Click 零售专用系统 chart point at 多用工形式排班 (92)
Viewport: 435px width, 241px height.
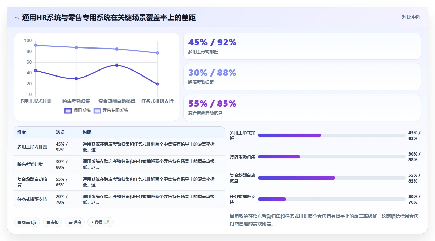pos(35,45)
